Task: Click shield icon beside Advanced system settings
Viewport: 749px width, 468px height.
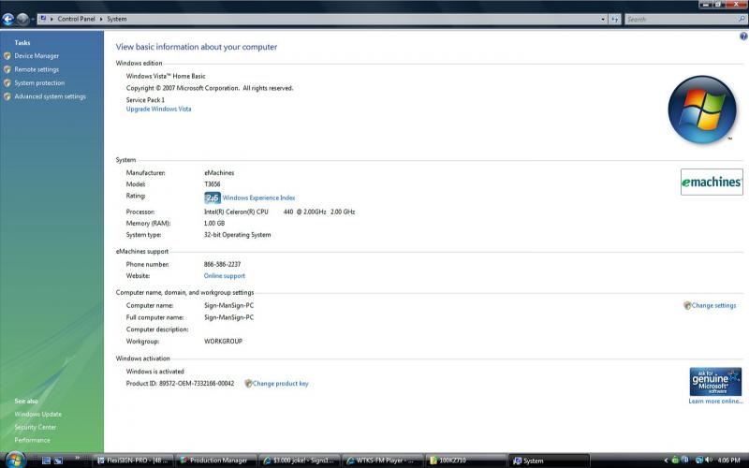Action: pos(7,96)
